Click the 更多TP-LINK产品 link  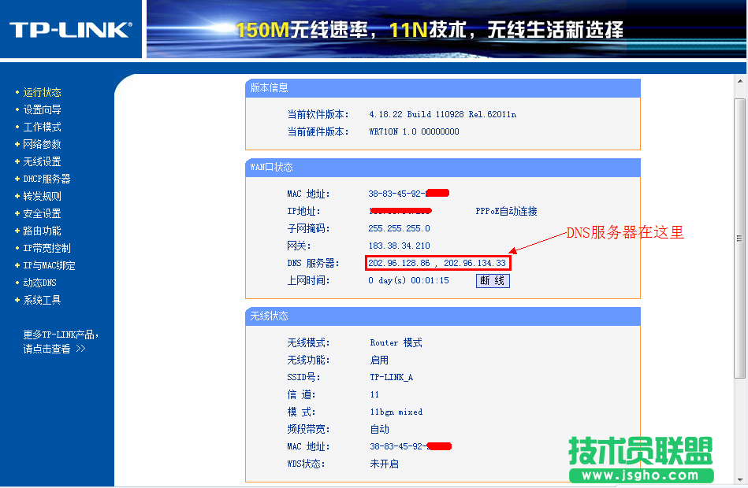[x=61, y=342]
